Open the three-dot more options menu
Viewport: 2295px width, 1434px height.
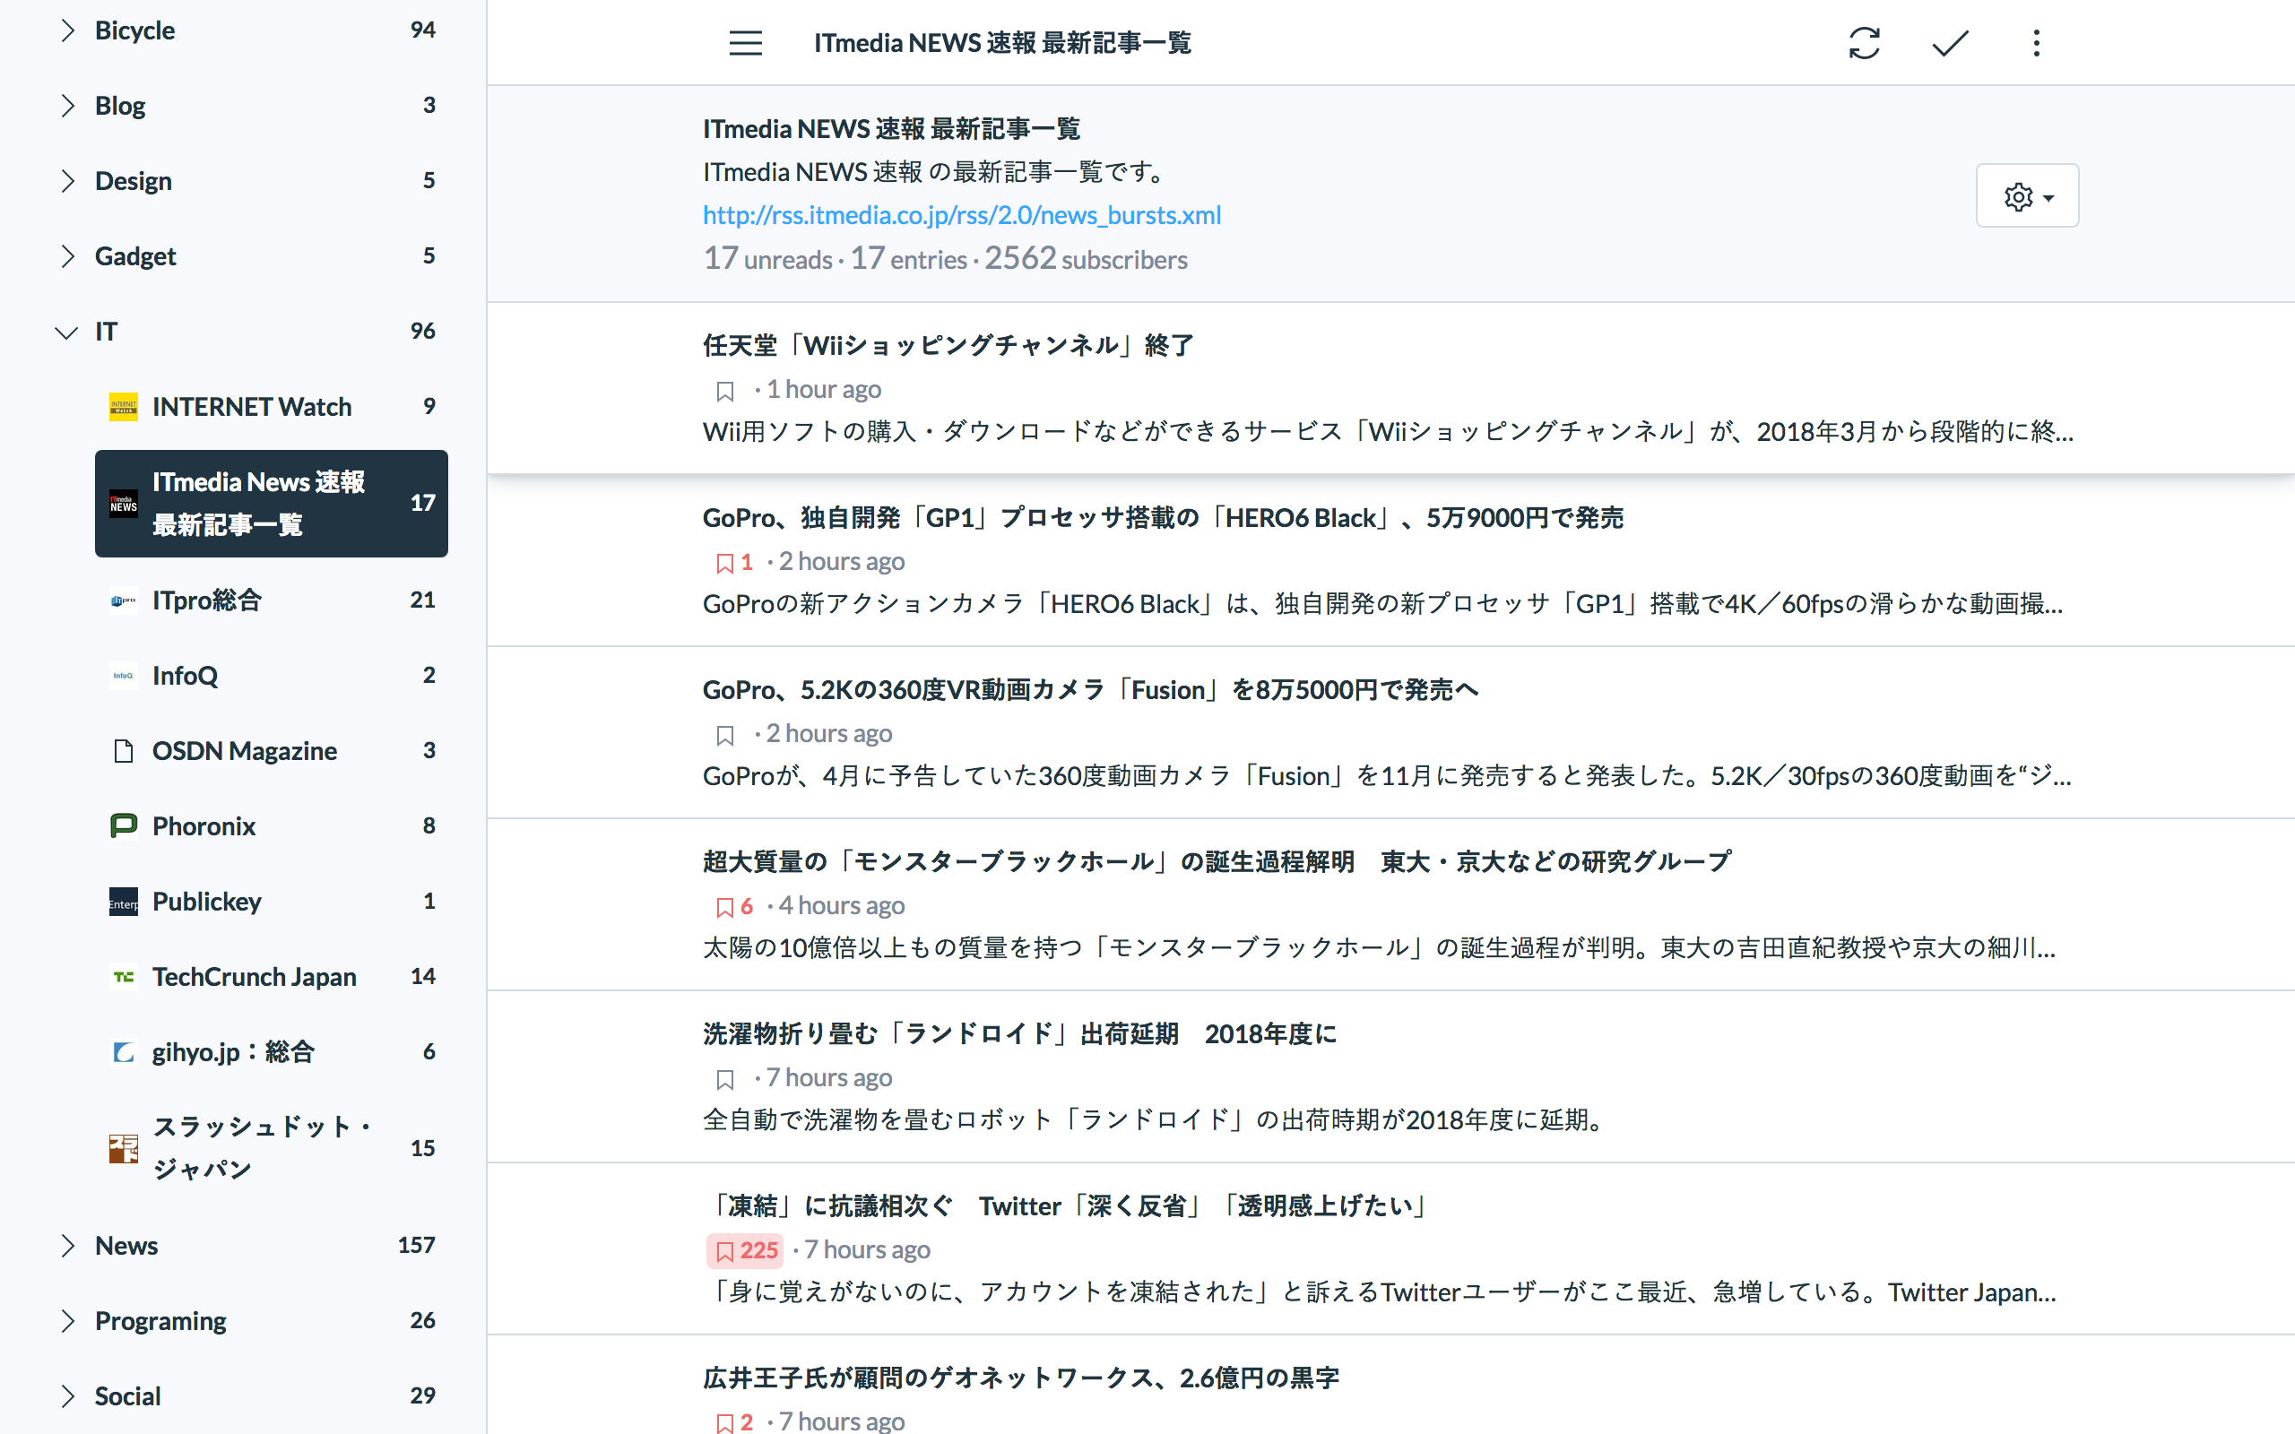coord(2036,43)
